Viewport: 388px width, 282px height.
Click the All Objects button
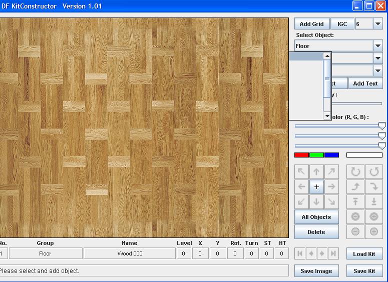tap(316, 217)
